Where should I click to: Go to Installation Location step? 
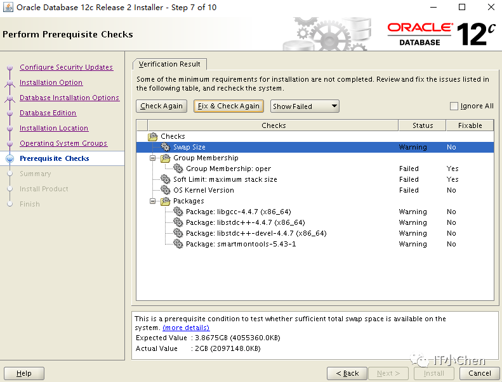(54, 128)
